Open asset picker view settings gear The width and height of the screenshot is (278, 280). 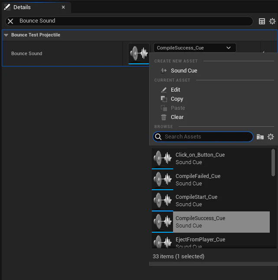pyautogui.click(x=271, y=137)
